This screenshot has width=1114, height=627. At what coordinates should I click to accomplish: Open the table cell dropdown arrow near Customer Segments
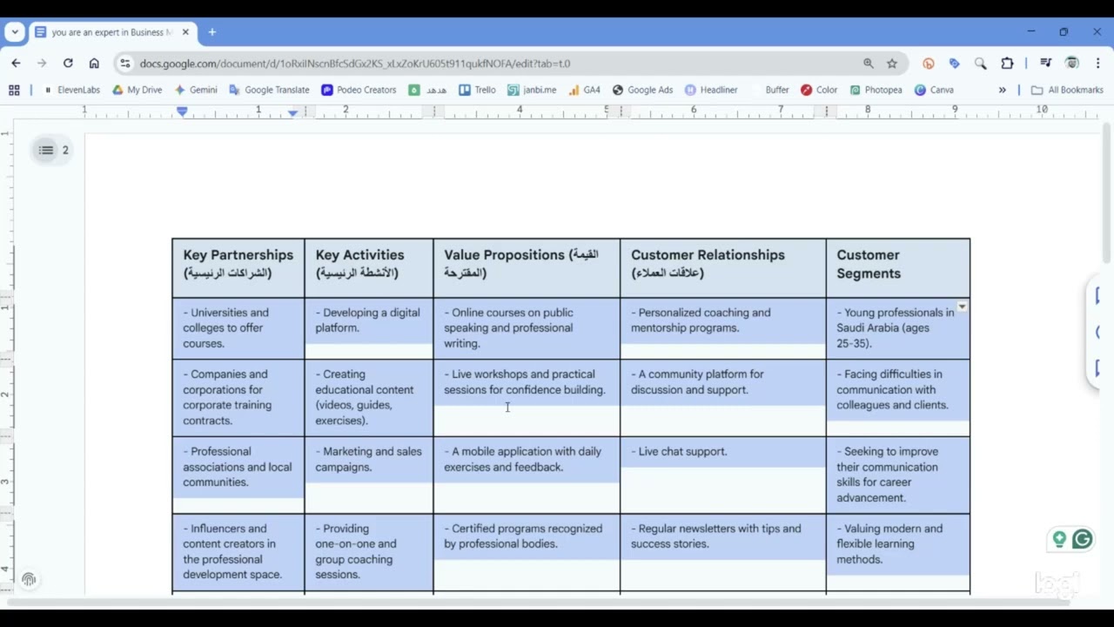[x=962, y=307]
